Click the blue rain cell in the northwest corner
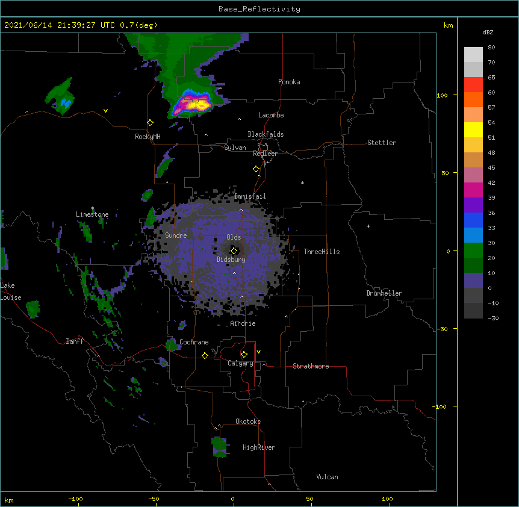The height and width of the screenshot is (507, 519). point(65,103)
